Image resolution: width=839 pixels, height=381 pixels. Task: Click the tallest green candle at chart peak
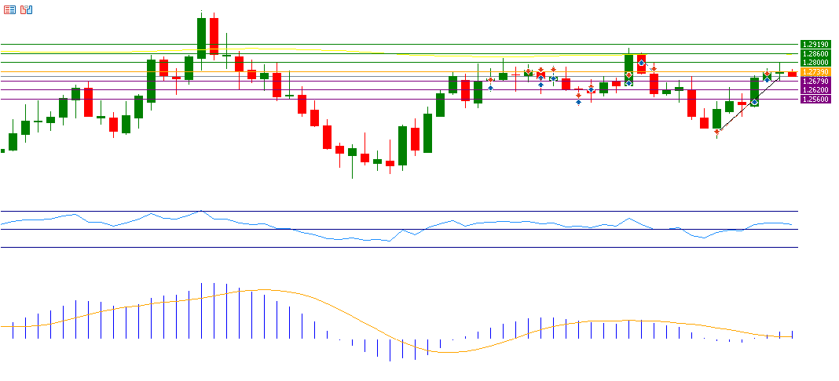point(201,38)
